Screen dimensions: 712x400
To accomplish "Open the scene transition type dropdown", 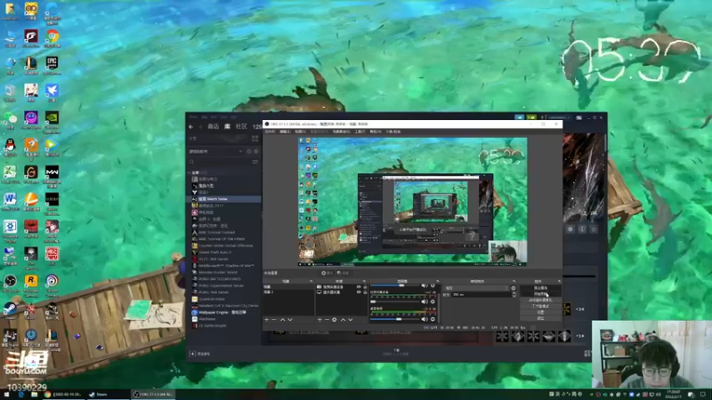I will pos(477,288).
